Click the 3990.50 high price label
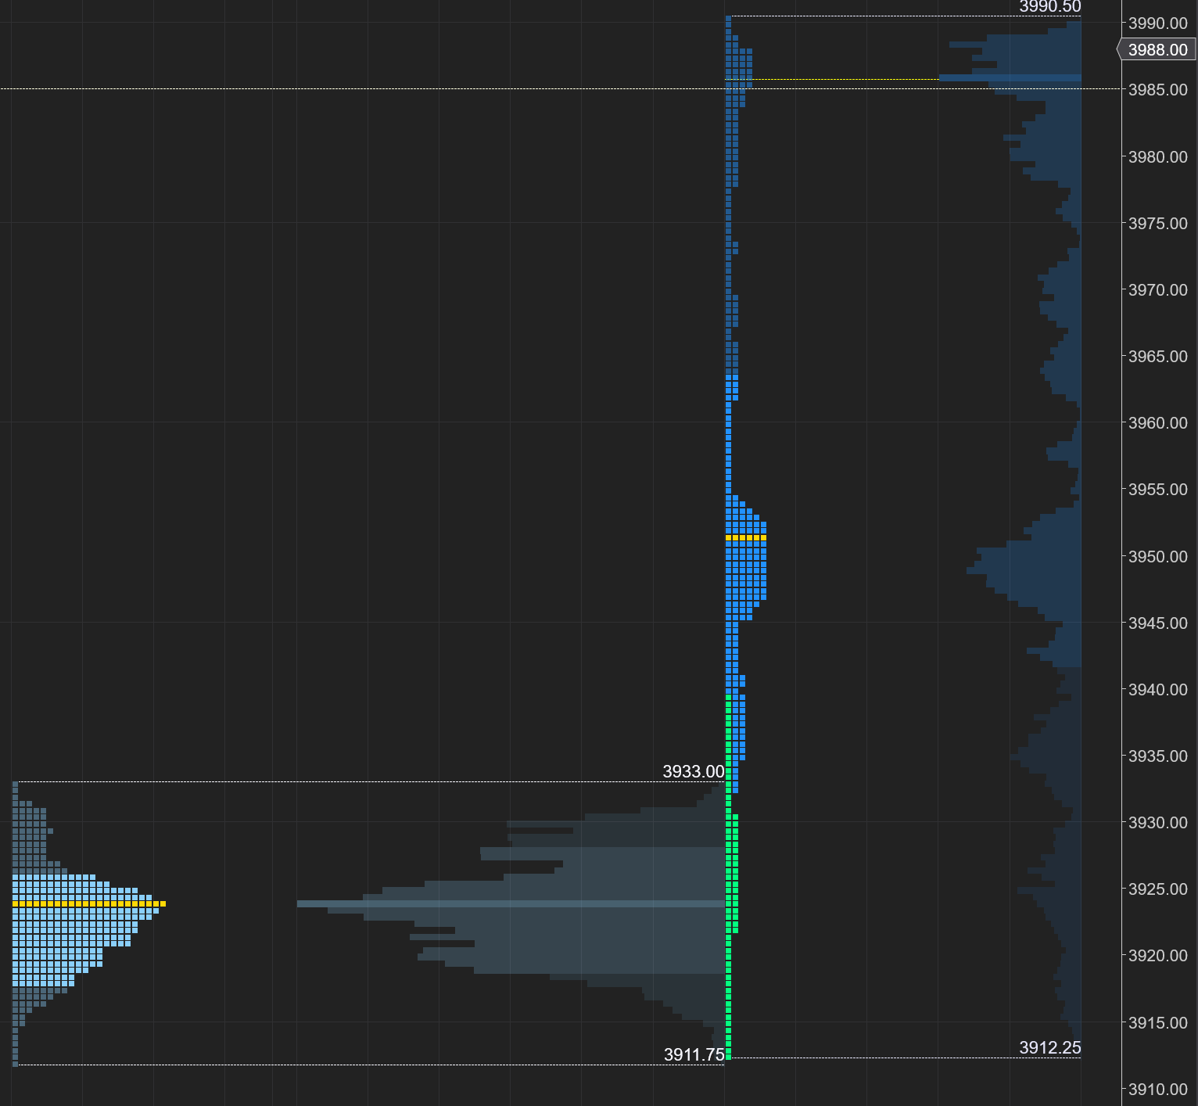This screenshot has width=1198, height=1106. pyautogui.click(x=1050, y=7)
